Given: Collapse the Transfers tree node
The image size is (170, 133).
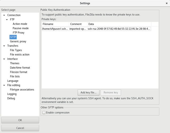Looking at the screenshot, I should point(4,46).
